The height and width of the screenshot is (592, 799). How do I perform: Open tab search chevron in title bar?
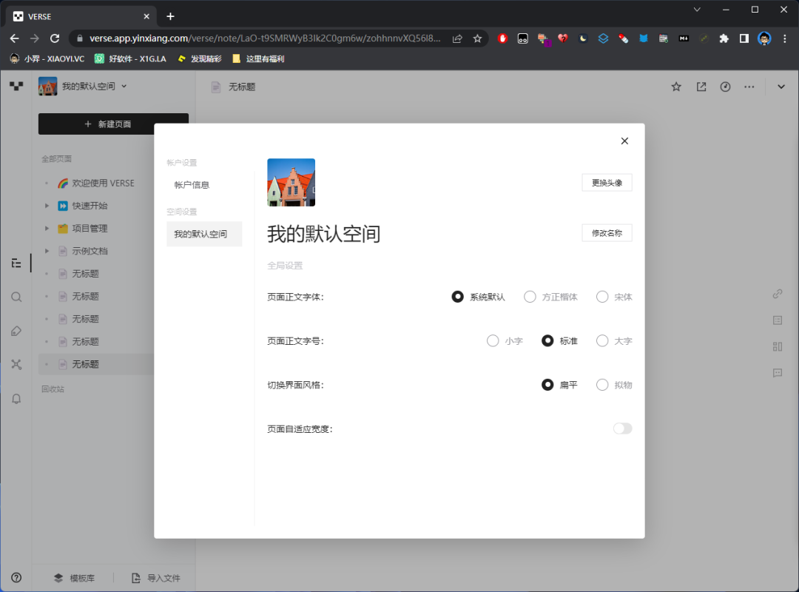697,9
